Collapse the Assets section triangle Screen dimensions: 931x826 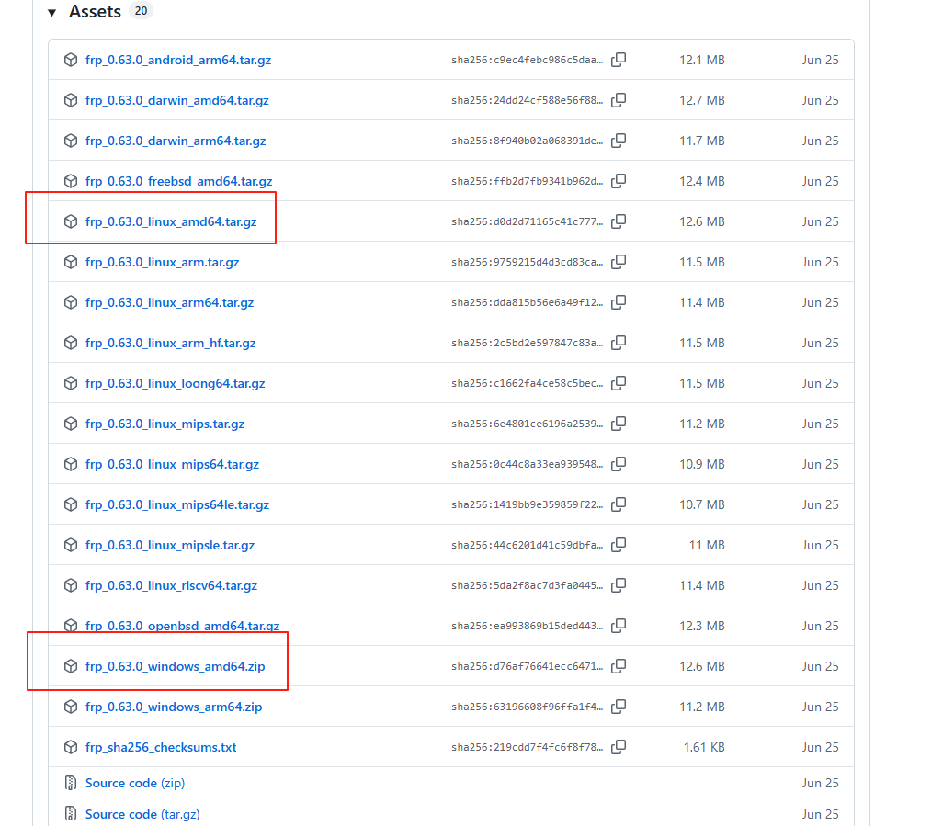(50, 12)
